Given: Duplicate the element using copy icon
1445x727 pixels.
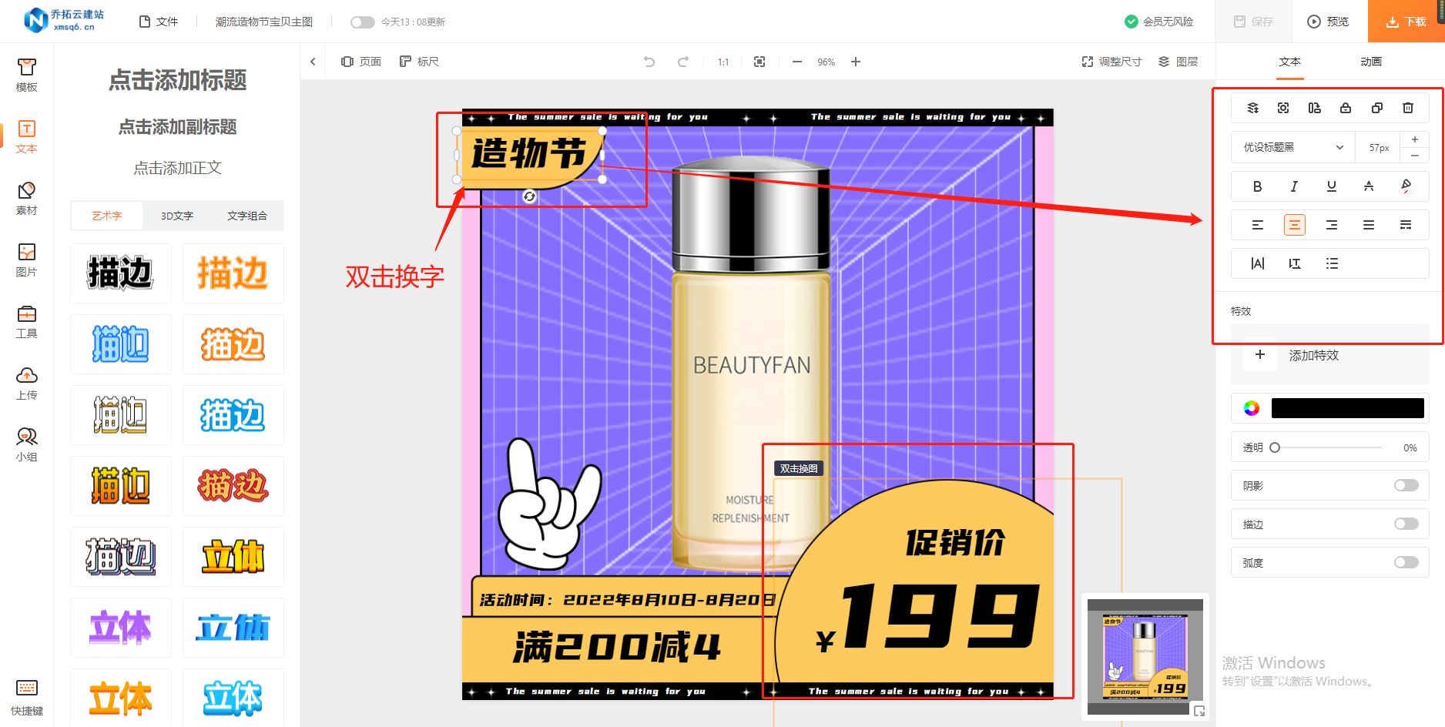Looking at the screenshot, I should point(1377,108).
